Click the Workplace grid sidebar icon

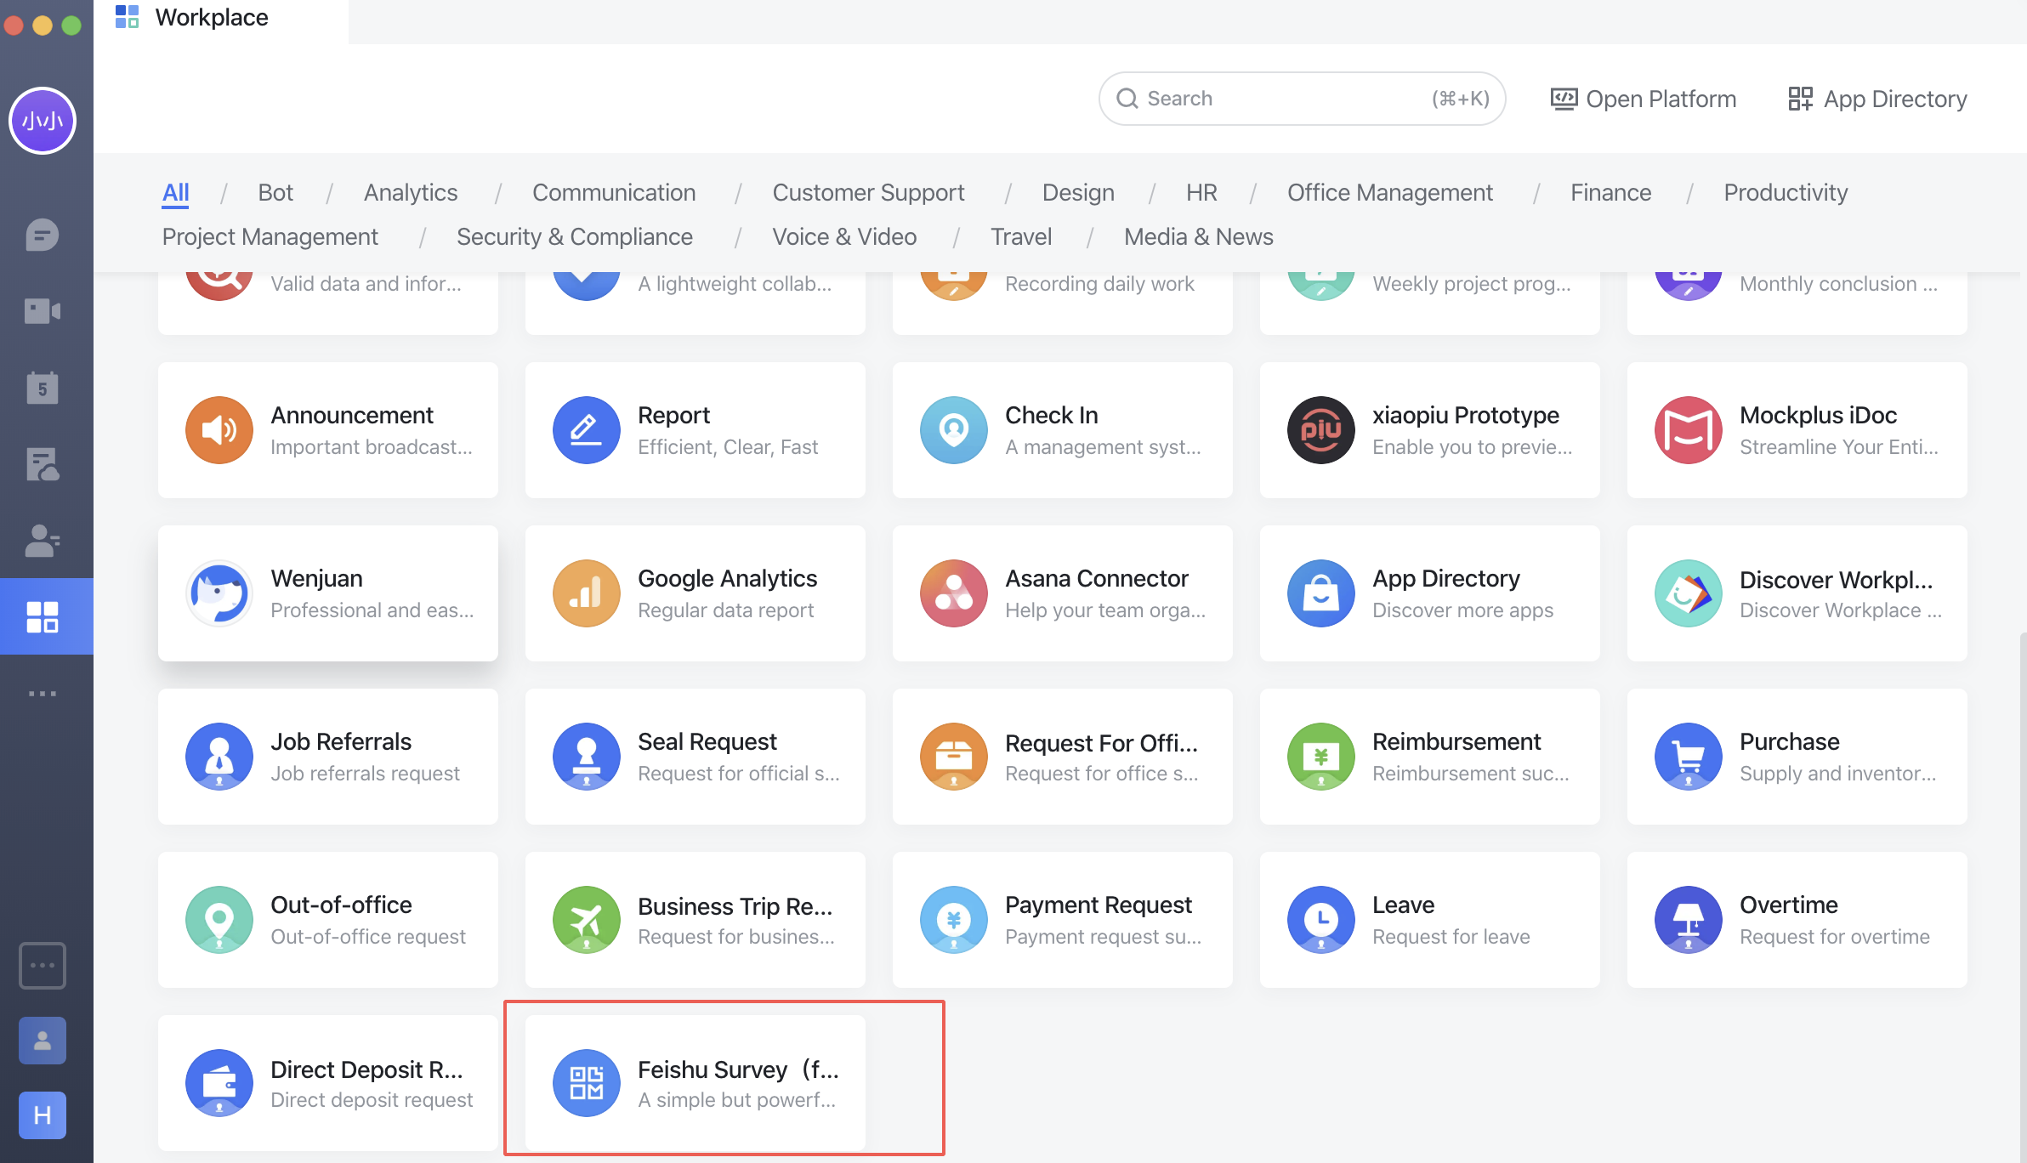coord(42,616)
